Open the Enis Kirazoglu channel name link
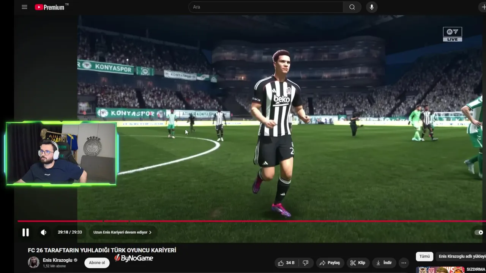This screenshot has width=486, height=273. [58, 260]
